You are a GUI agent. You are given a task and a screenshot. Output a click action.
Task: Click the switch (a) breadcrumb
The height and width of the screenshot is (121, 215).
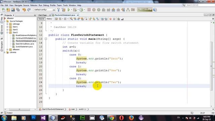pos(82,109)
